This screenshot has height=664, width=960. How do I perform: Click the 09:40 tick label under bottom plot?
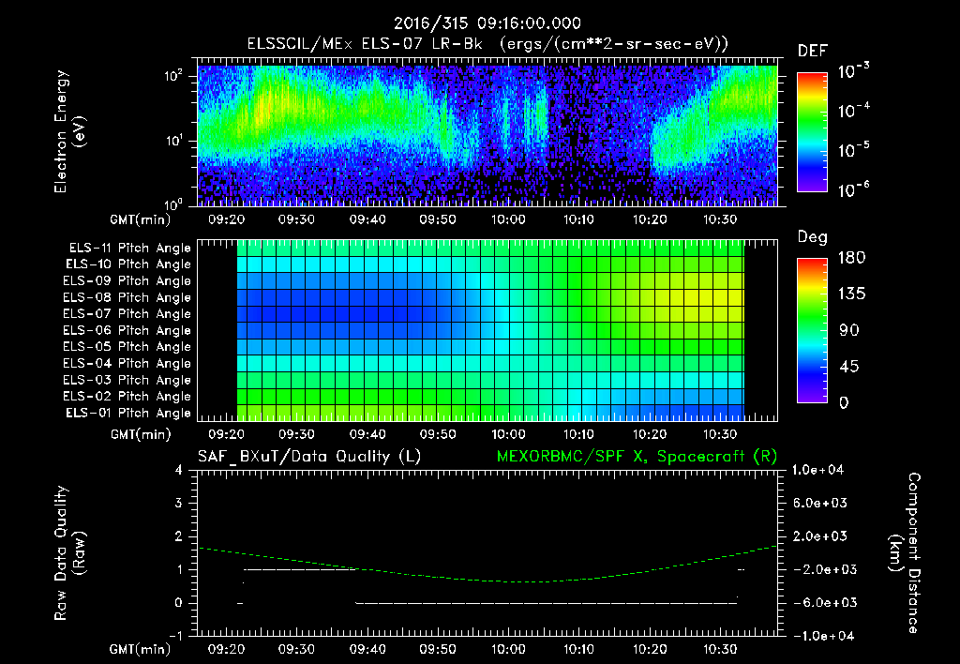(x=367, y=649)
